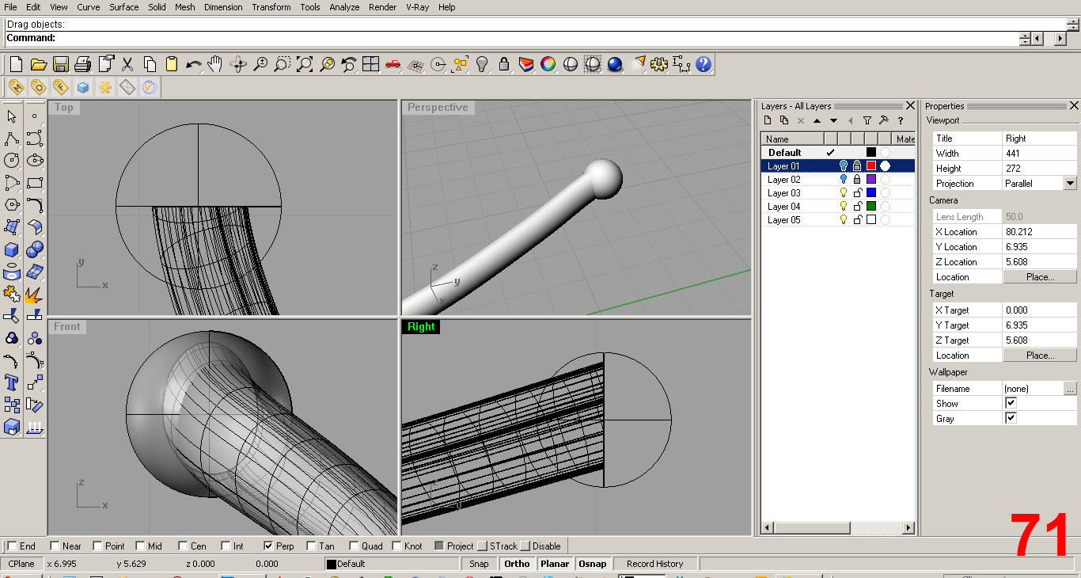Open the Projection dropdown arrow
Image resolution: width=1081 pixels, height=578 pixels.
pyautogui.click(x=1070, y=183)
